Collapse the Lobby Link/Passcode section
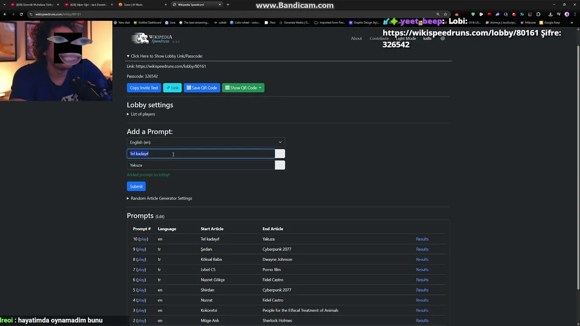Viewport: 580px width, 326px height. click(165, 56)
